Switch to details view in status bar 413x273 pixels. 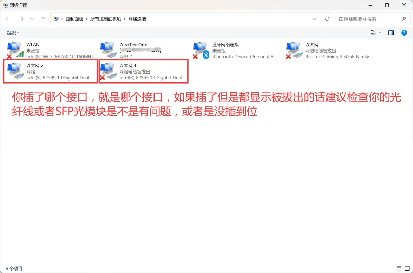tap(399, 269)
